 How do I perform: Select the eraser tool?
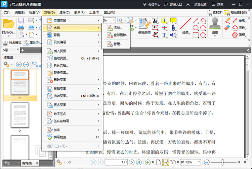pos(227,27)
